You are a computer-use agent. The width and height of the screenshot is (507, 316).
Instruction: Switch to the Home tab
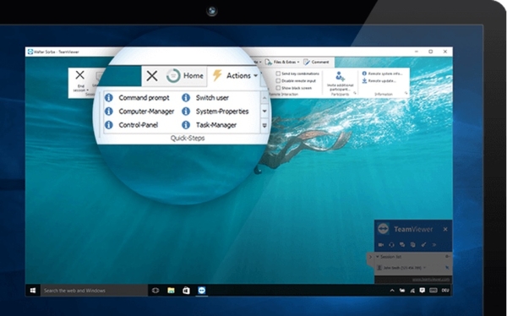click(x=186, y=76)
